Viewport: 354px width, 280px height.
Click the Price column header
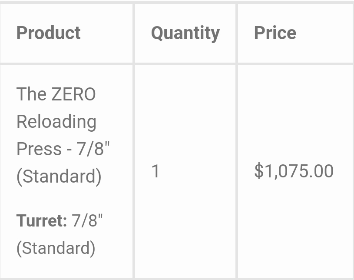click(x=275, y=33)
